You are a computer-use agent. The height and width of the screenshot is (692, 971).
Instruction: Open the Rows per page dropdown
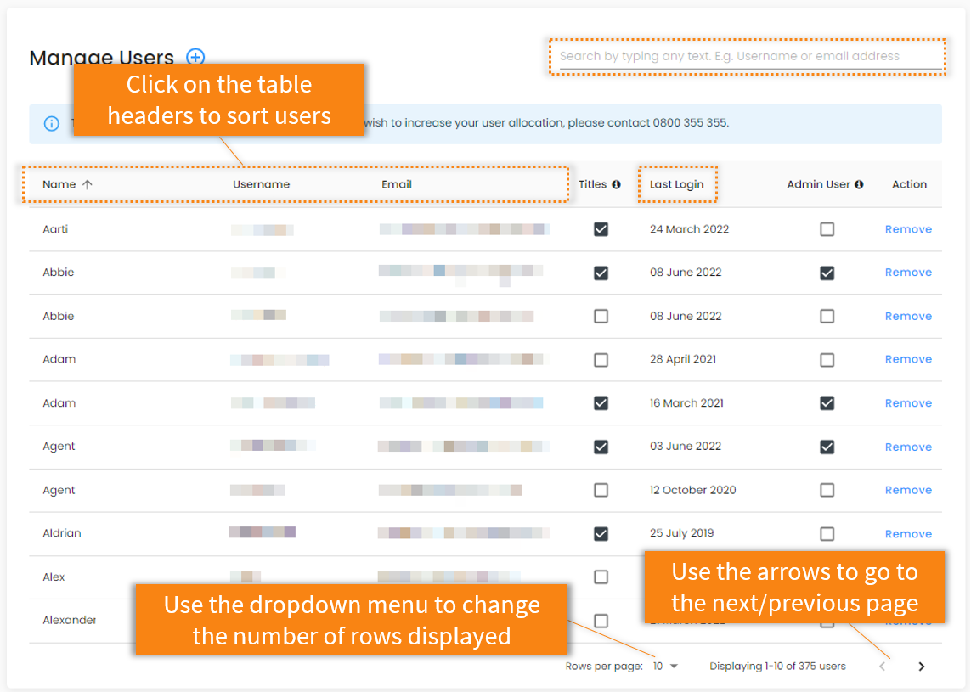(x=666, y=667)
